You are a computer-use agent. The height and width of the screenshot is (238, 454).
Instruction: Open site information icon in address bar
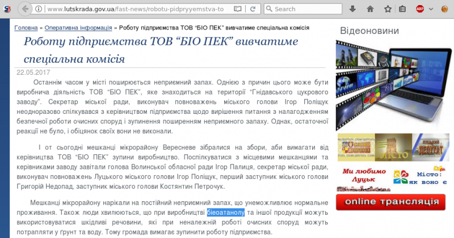tap(39, 9)
